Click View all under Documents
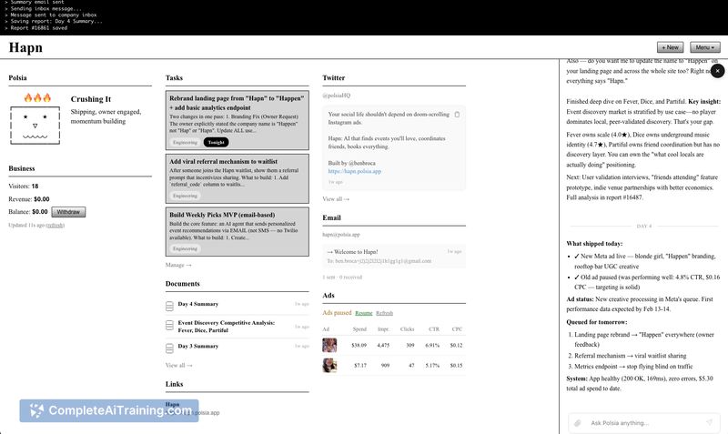The height and width of the screenshot is (434, 728). (x=178, y=365)
